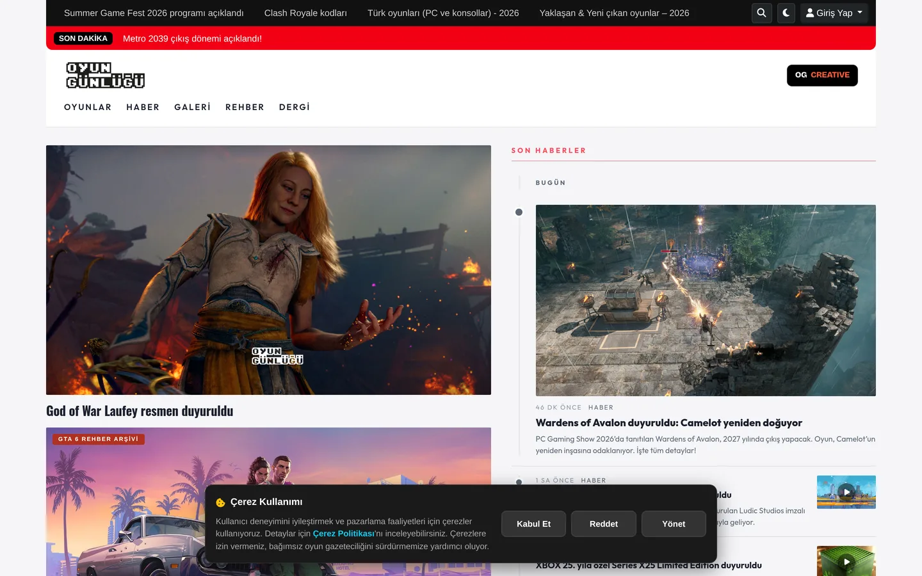Open the search magnifier icon
922x576 pixels.
(x=761, y=13)
